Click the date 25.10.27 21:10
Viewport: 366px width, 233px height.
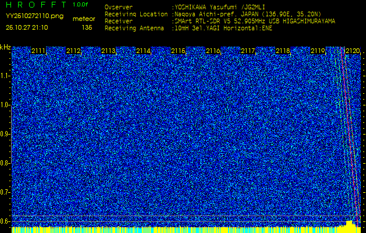click(27, 27)
